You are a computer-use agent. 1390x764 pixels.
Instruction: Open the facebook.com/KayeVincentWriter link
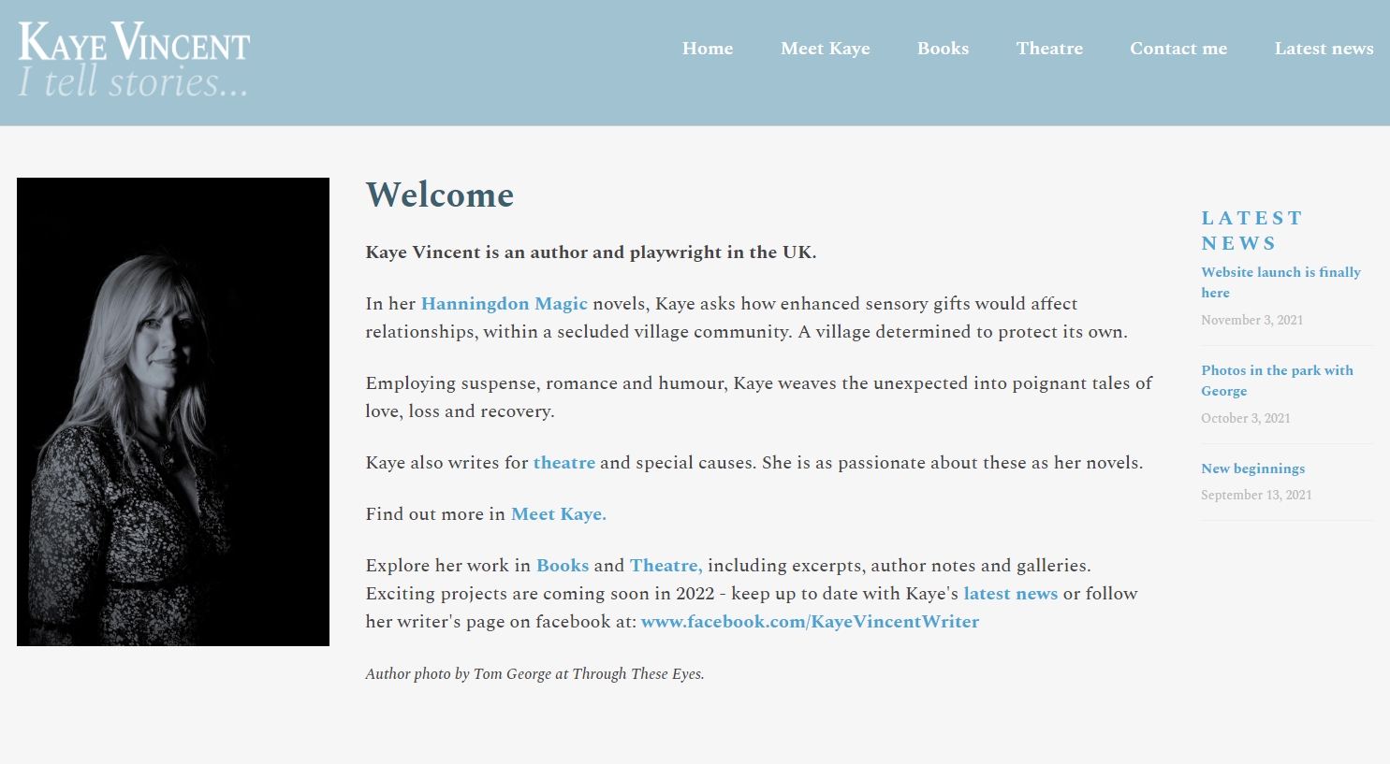pos(810,621)
